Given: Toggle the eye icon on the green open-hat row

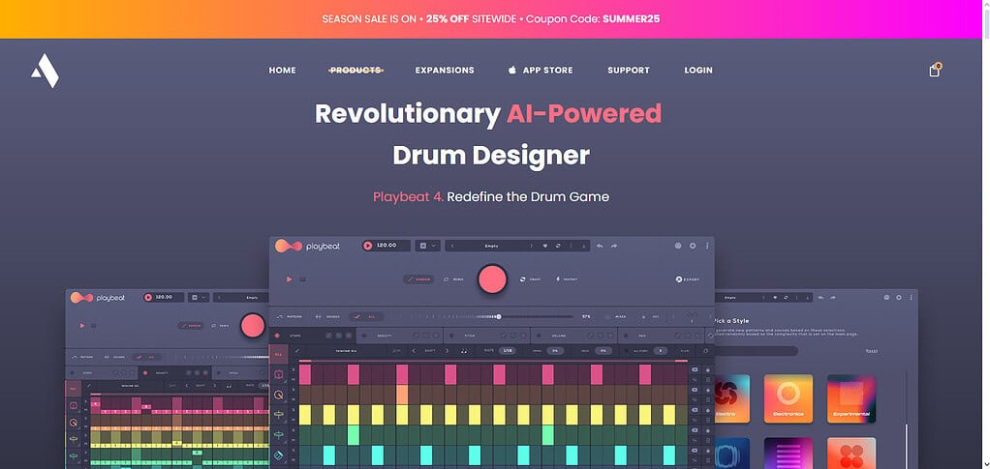Looking at the screenshot, I should pos(695,430).
